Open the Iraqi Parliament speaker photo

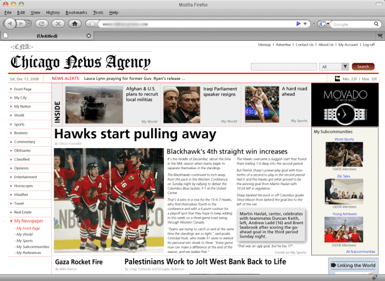click(x=182, y=105)
